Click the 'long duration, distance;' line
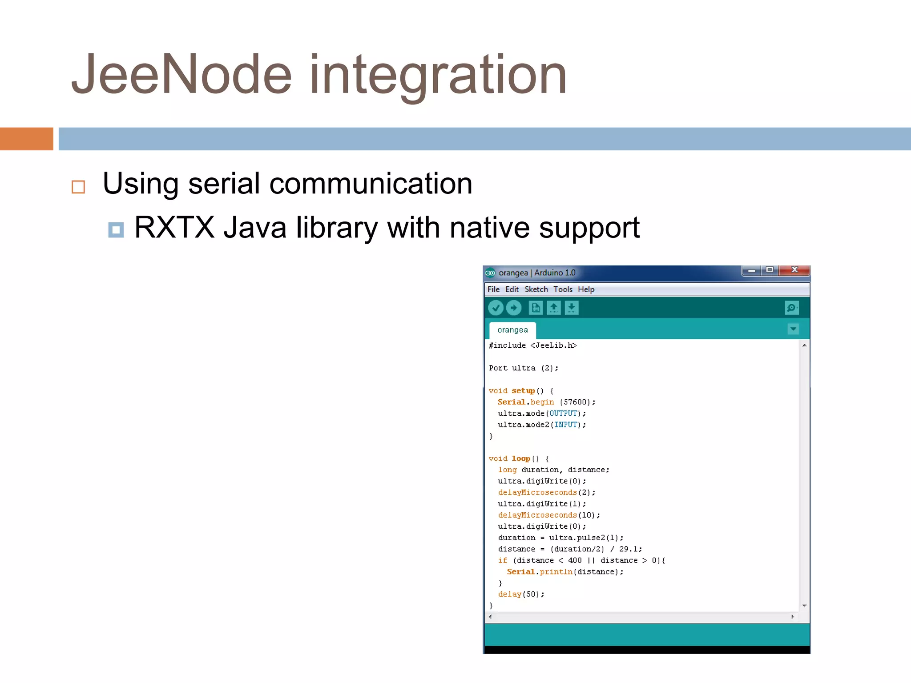The width and height of the screenshot is (911, 683). pos(553,470)
